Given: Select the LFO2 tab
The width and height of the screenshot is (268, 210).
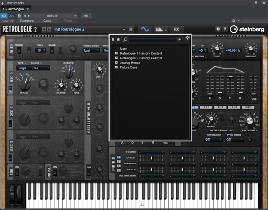Looking at the screenshot, I should tap(206, 107).
